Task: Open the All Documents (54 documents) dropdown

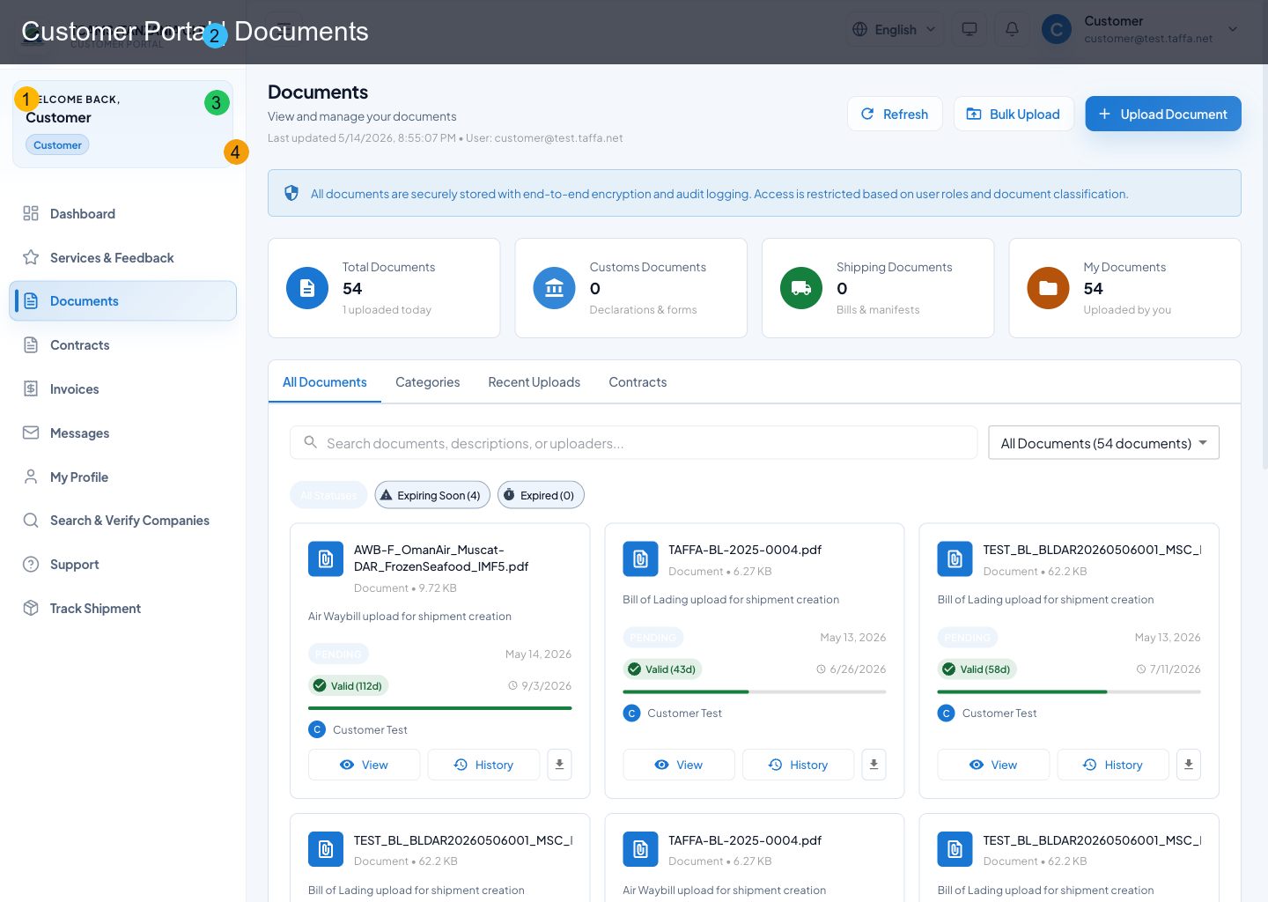Action: 1104,442
